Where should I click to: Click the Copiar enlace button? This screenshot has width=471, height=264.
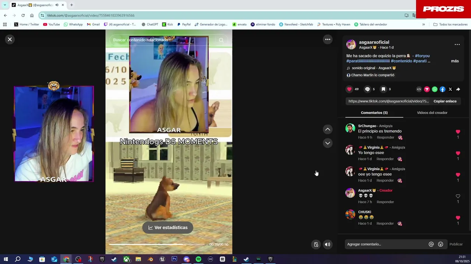click(x=445, y=101)
